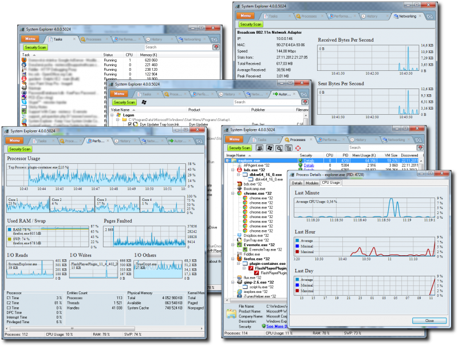Click the tree view icon in Processes toolbar
The image size is (458, 346).
click(289, 148)
